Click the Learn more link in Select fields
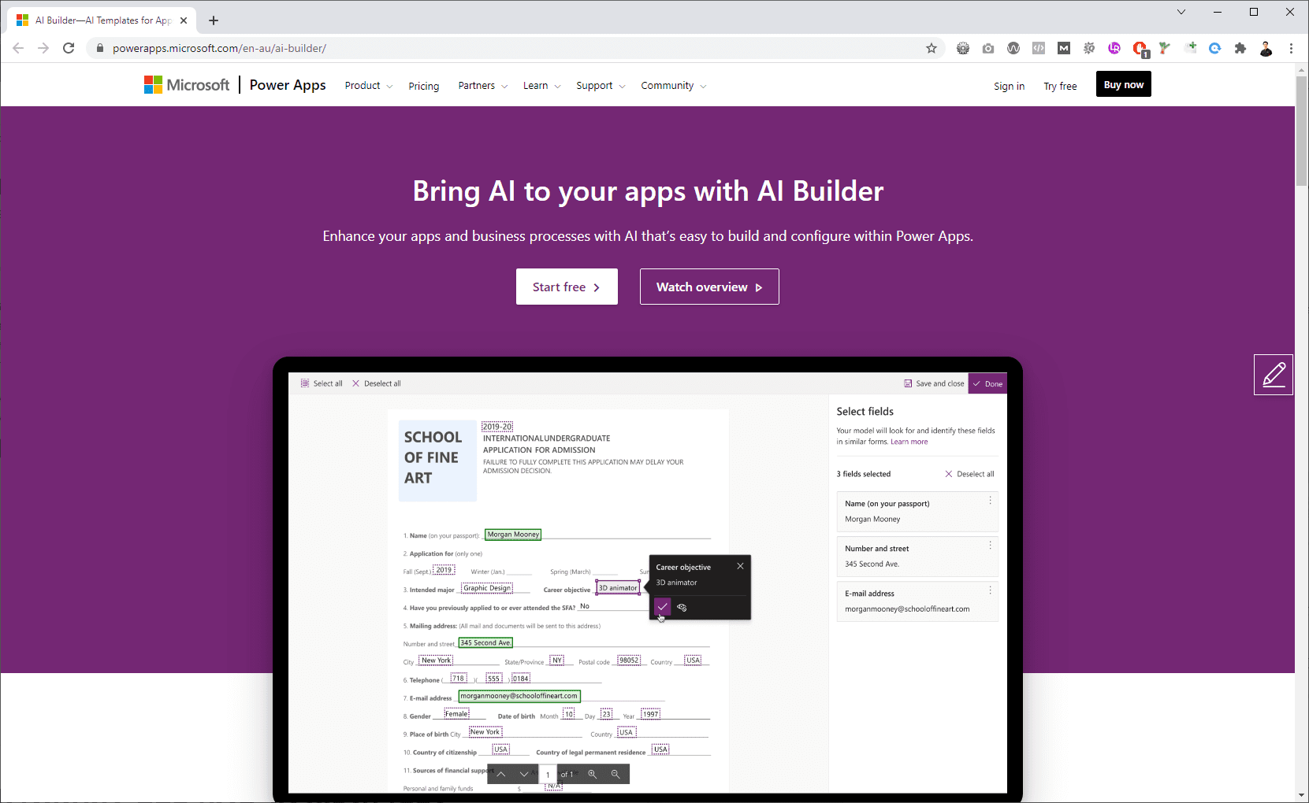Image resolution: width=1309 pixels, height=803 pixels. click(x=909, y=442)
